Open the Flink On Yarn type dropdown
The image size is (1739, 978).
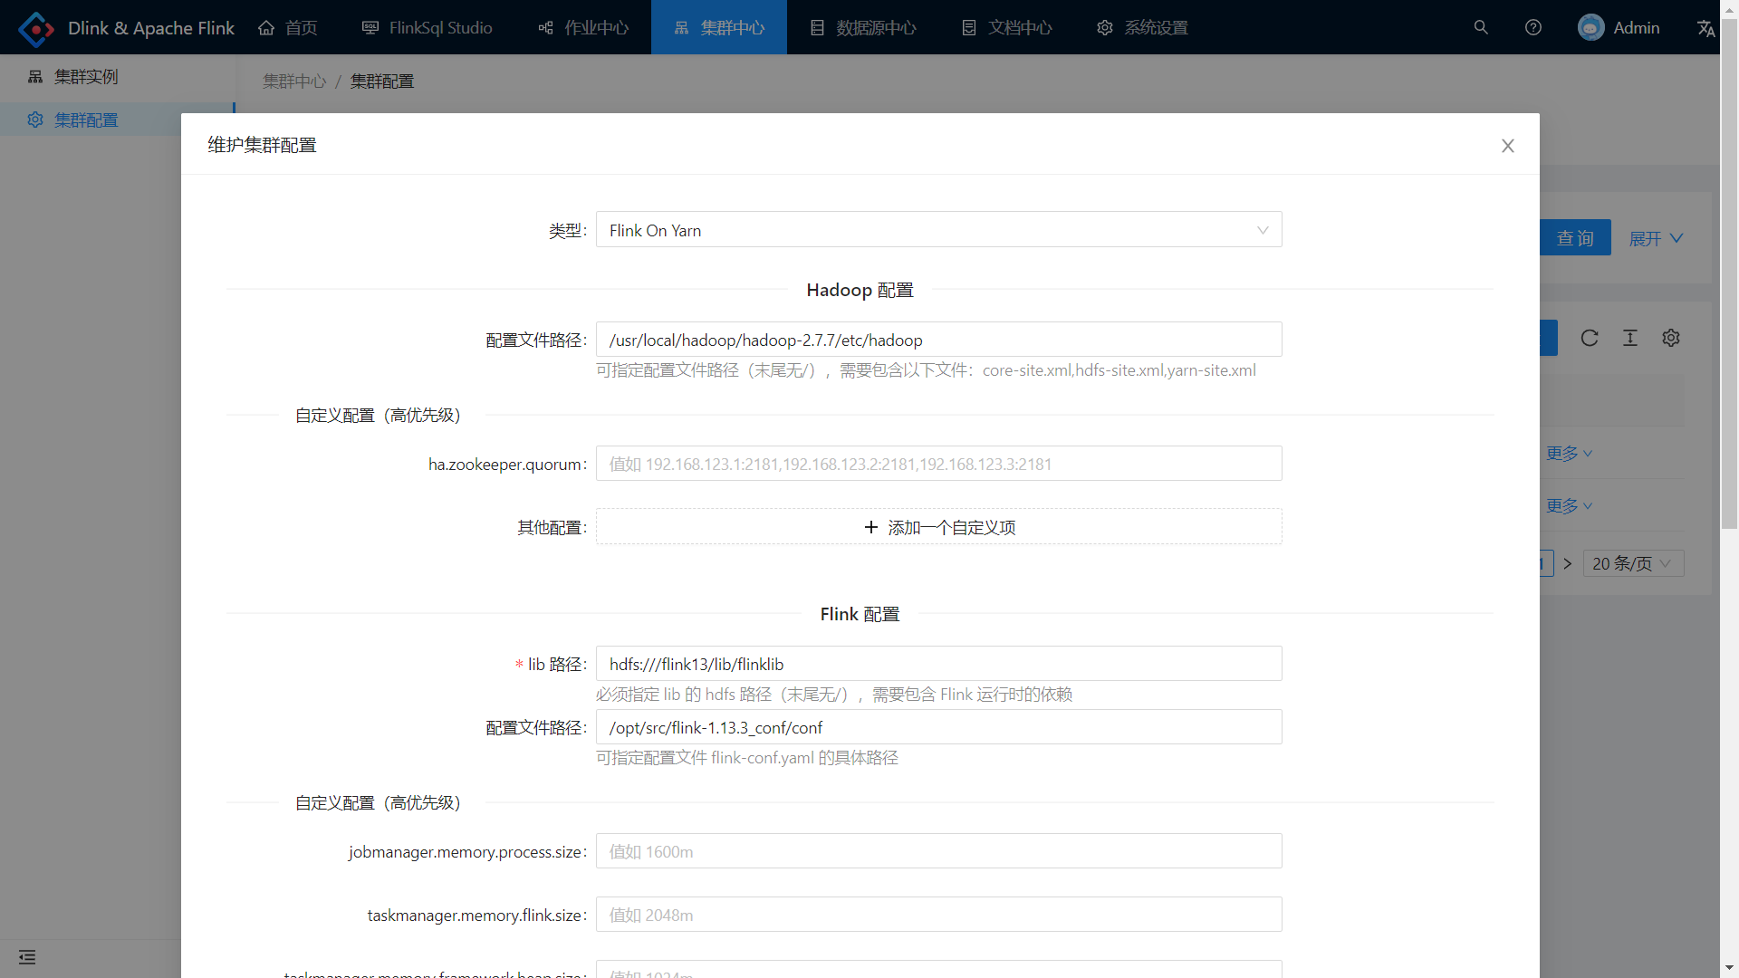tap(938, 230)
